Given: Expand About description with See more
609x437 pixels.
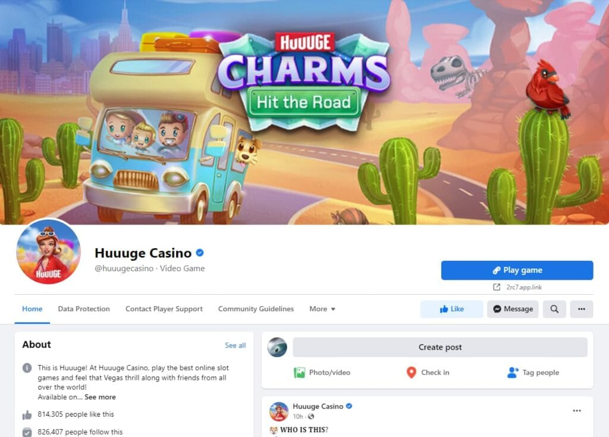Looking at the screenshot, I should (x=100, y=397).
